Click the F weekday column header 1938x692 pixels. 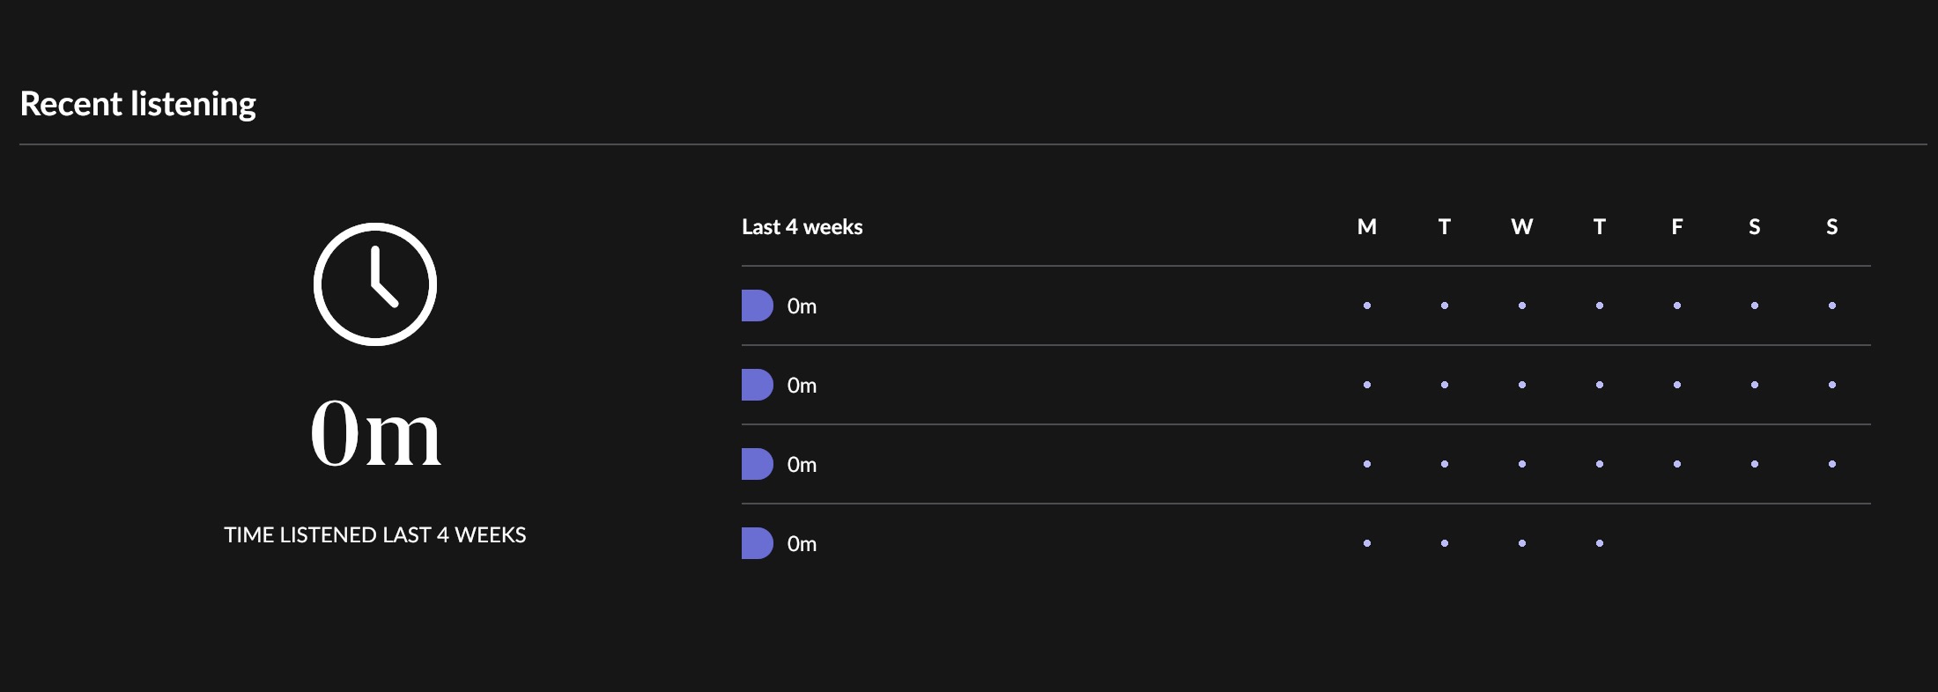coord(1677,227)
